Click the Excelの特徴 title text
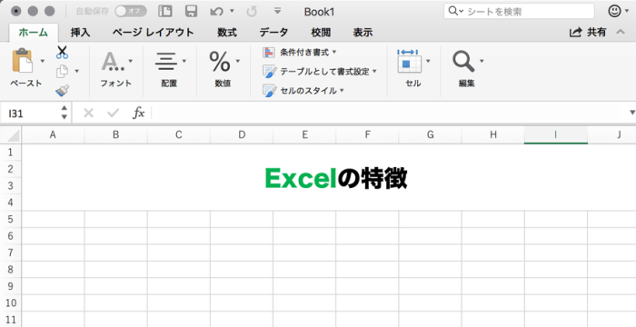The width and height of the screenshot is (636, 327). 336,179
